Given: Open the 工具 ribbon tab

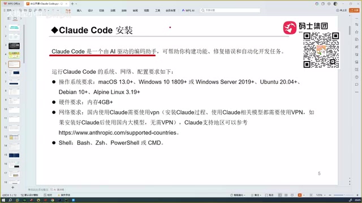Looking at the screenshot, I should coord(157,11).
